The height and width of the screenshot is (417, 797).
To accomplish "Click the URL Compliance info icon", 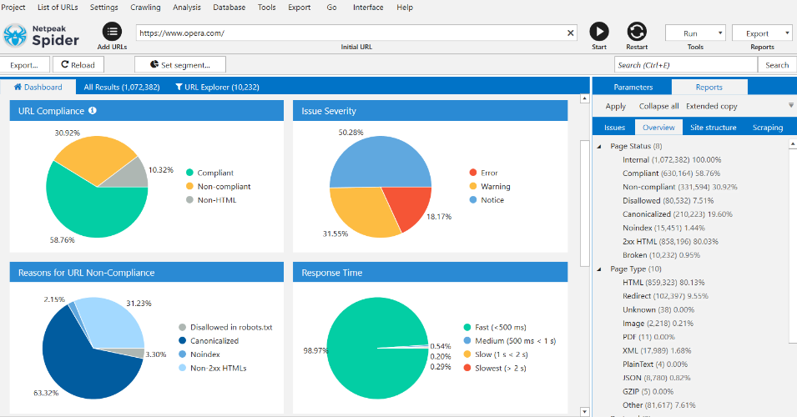I will tap(93, 110).
